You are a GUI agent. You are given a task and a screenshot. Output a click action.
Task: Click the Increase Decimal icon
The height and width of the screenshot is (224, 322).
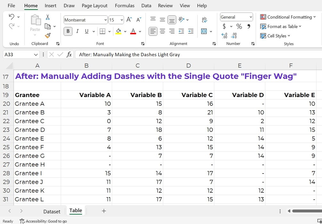click(224, 35)
